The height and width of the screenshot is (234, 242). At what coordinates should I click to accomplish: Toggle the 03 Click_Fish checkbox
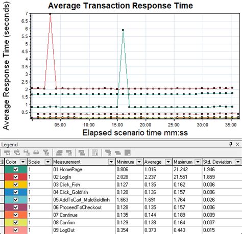coord(16,185)
